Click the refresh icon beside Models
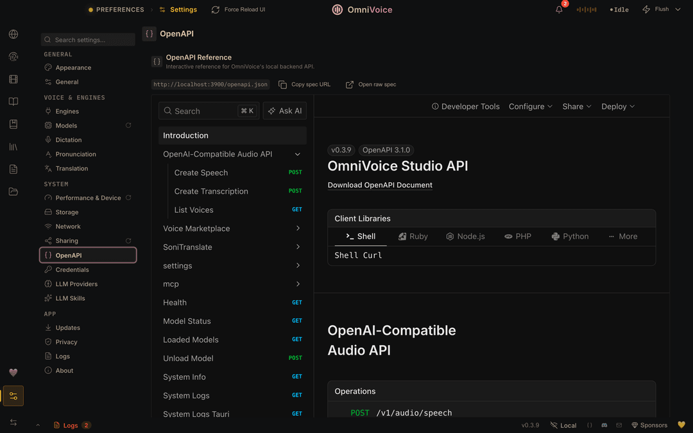Screen dimensions: 693x433 pos(128,126)
